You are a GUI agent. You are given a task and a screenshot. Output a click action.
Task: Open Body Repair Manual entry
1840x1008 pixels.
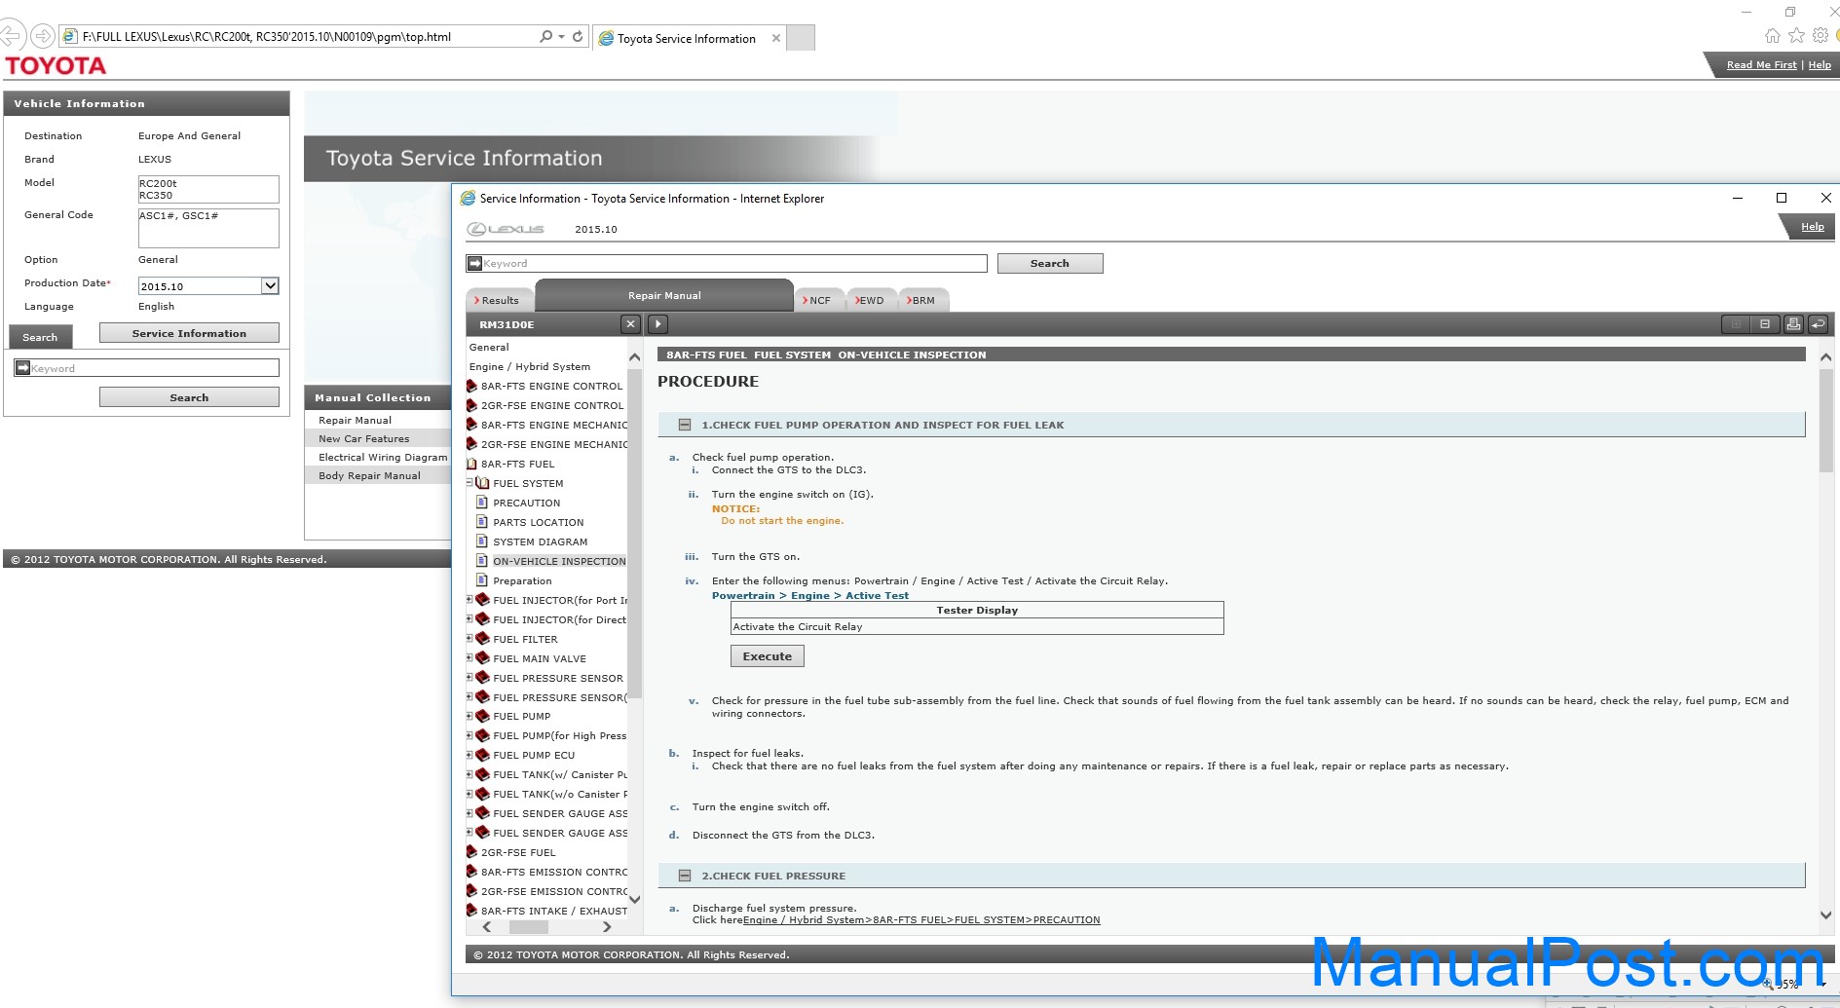pos(370,476)
